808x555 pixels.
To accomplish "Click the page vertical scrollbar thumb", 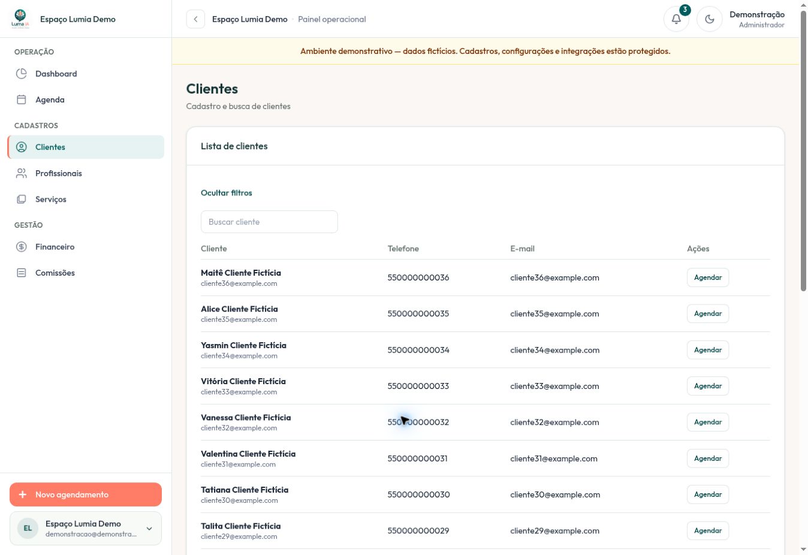I will (803, 150).
